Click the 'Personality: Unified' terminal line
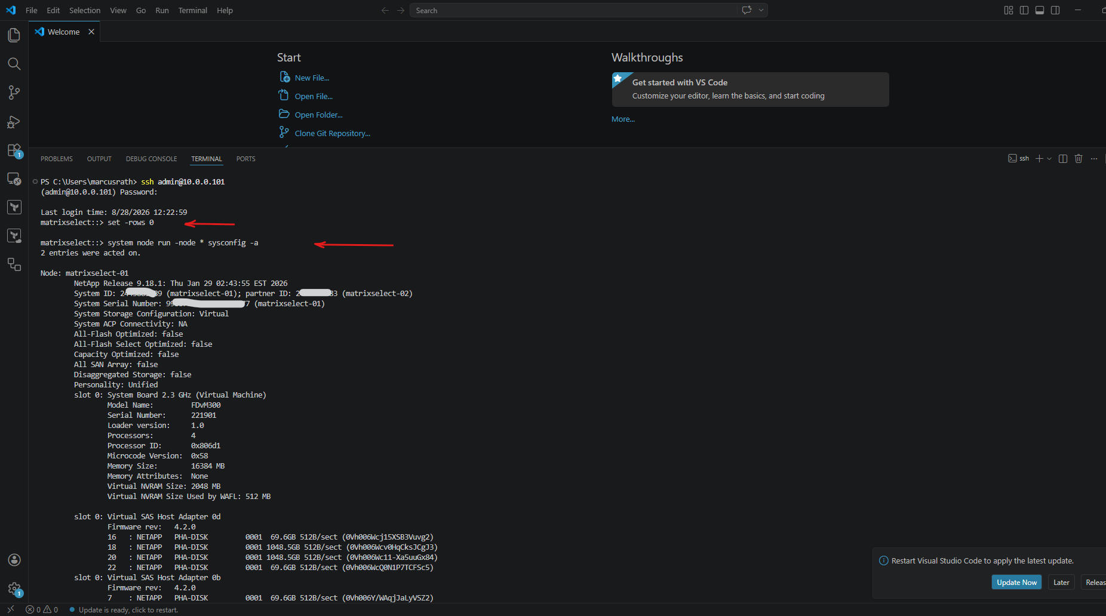The width and height of the screenshot is (1106, 616). (116, 385)
